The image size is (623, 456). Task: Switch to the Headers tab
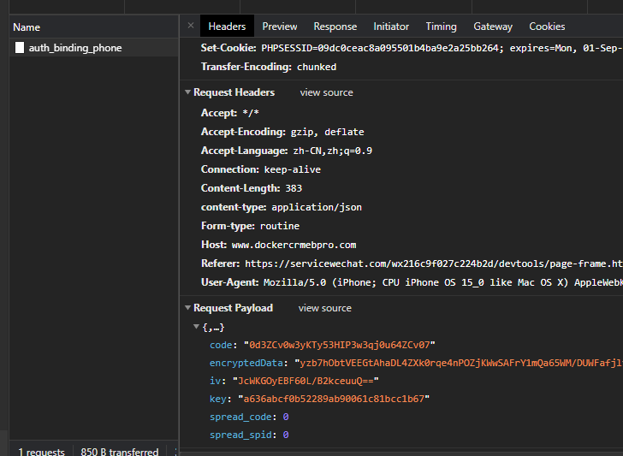227,27
